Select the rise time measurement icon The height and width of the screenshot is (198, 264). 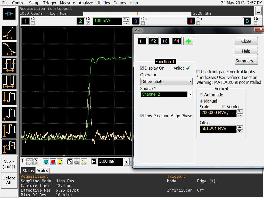click(9, 33)
